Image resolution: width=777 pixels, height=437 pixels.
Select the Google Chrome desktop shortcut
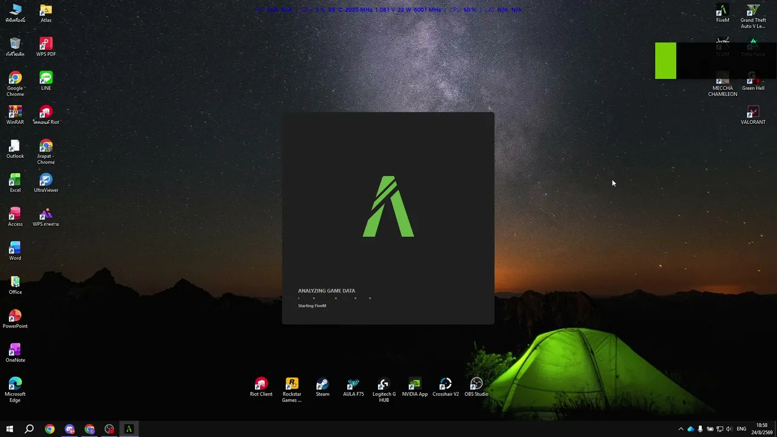pos(15,84)
